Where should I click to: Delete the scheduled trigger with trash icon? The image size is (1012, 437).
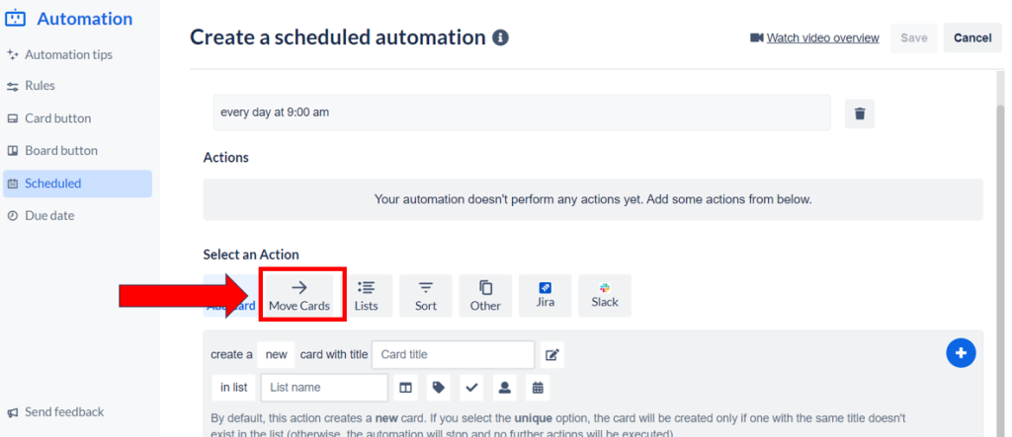point(859,113)
